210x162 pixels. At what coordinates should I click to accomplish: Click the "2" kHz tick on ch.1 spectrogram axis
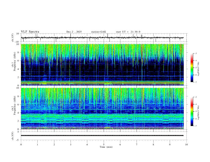pyautogui.click(x=19, y=77)
